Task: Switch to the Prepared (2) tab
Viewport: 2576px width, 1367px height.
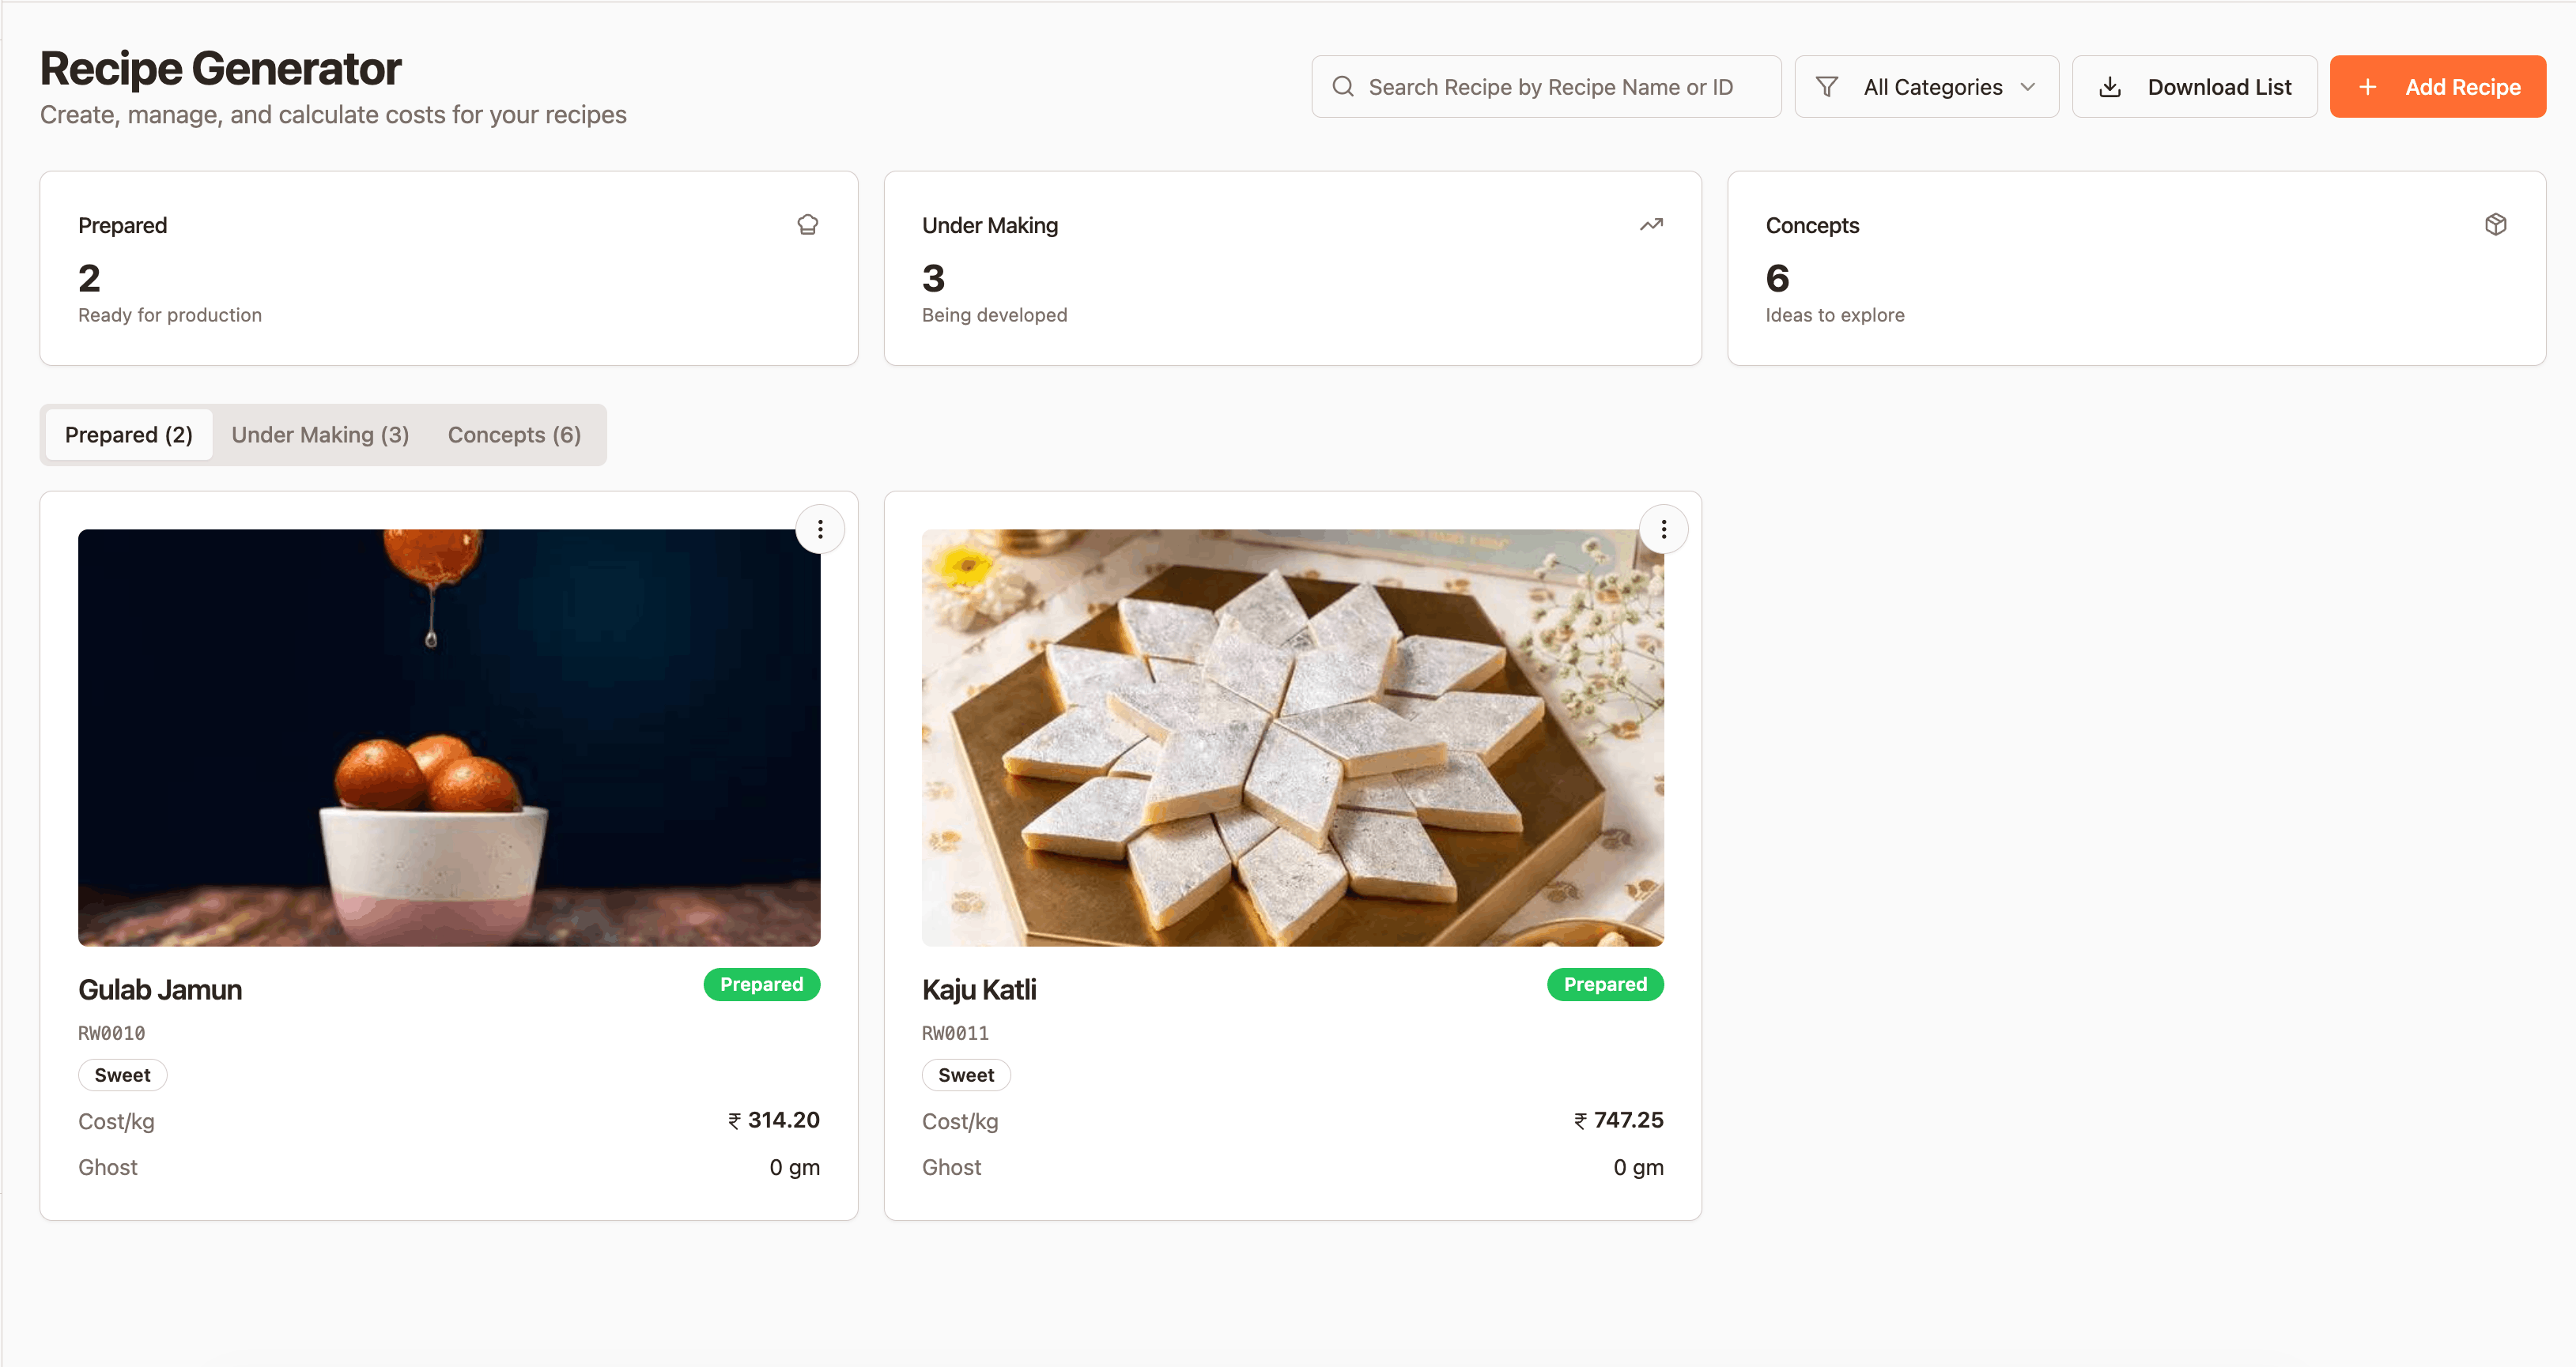Action: pos(129,435)
